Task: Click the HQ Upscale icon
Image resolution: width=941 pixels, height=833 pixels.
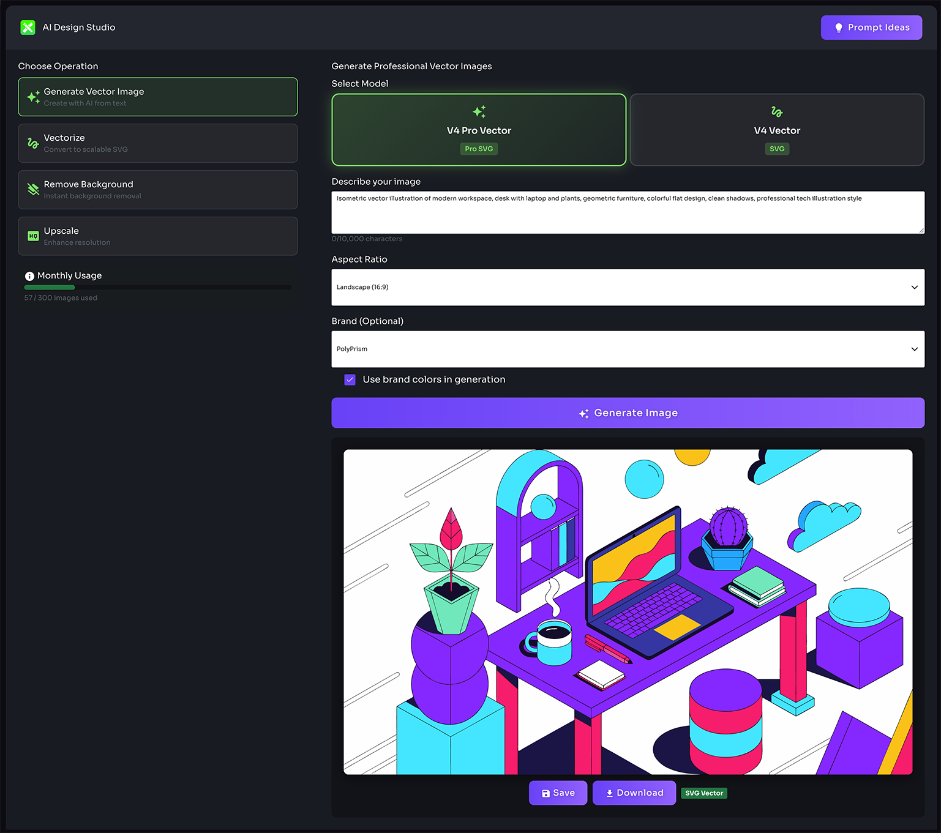Action: click(33, 236)
